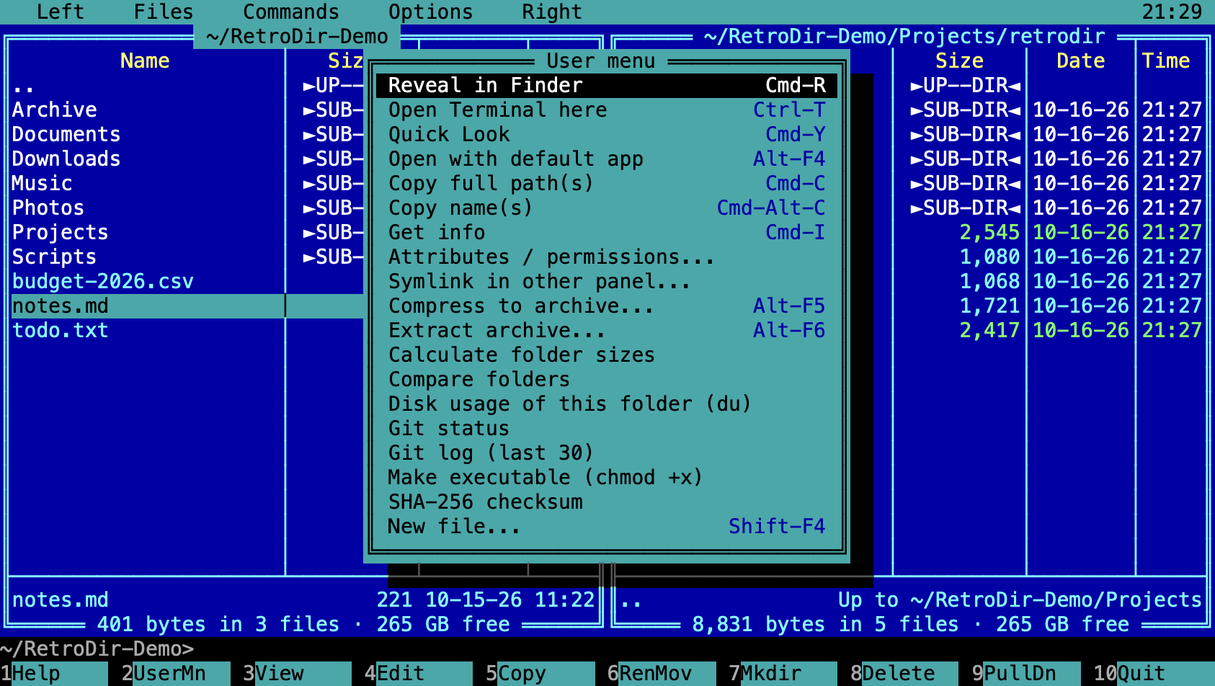
Task: Select todo.txt in the left panel
Action: point(61,330)
